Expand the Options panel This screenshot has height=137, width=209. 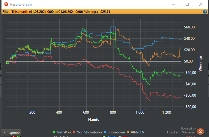tap(11, 133)
